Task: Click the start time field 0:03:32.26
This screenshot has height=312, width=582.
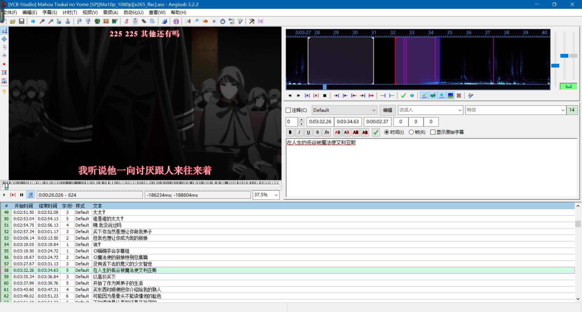Action: coord(320,122)
